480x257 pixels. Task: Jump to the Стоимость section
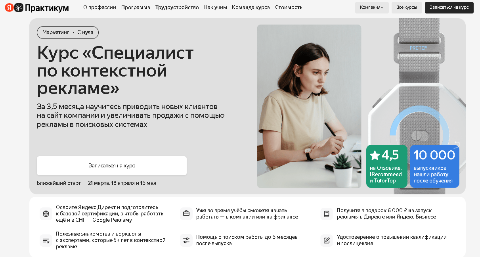289,8
